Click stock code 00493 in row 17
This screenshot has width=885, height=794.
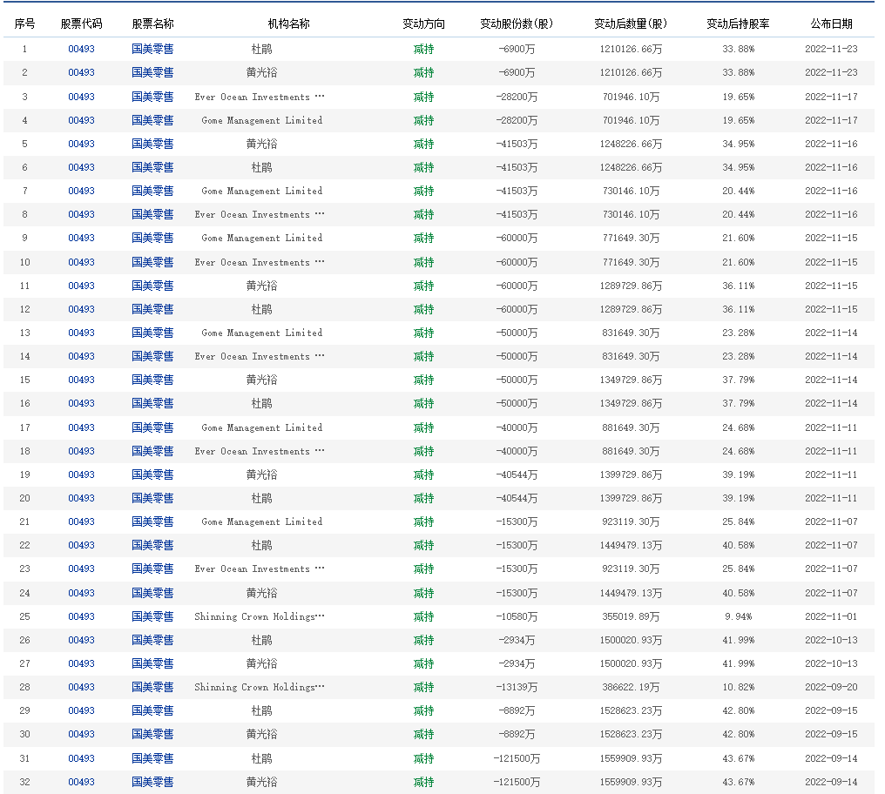pos(81,427)
